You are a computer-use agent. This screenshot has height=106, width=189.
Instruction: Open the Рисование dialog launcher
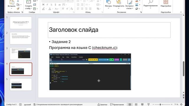click(x=141, y=12)
